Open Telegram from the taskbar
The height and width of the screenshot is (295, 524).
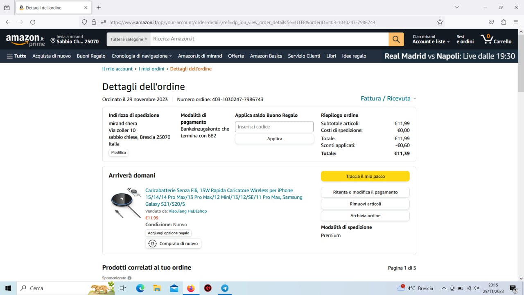pyautogui.click(x=225, y=288)
